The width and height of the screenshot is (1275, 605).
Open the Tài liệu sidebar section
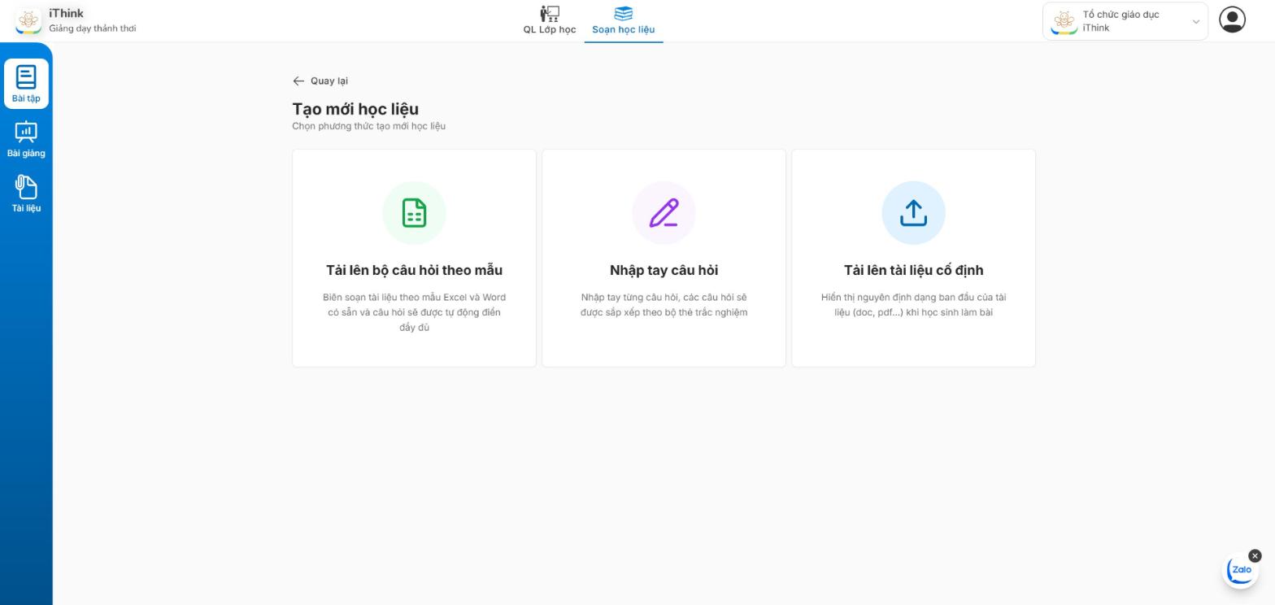click(26, 194)
